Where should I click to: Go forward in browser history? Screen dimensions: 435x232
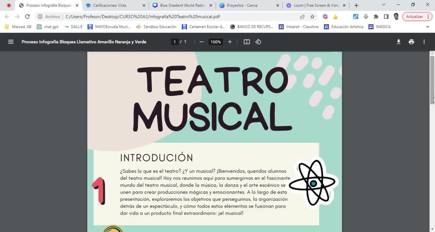point(17,16)
